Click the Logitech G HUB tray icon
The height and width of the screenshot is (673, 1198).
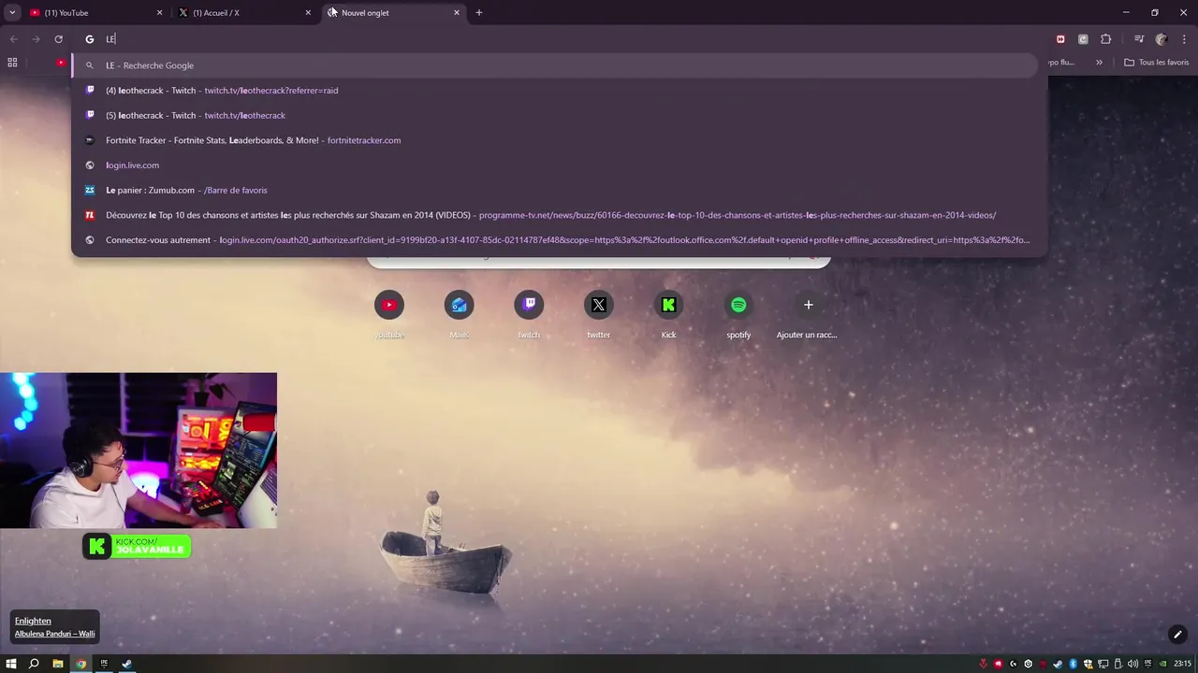click(x=1014, y=664)
